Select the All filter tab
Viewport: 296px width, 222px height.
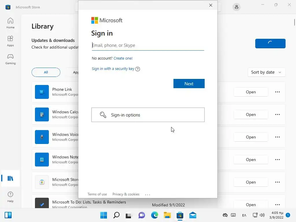[x=46, y=72]
